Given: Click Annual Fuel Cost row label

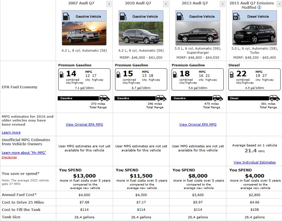Looking at the screenshot, I should (19, 195).
